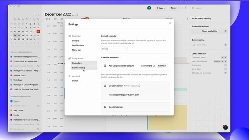Collapse the all-day section with the small toggle arrow

(x=188, y=19)
